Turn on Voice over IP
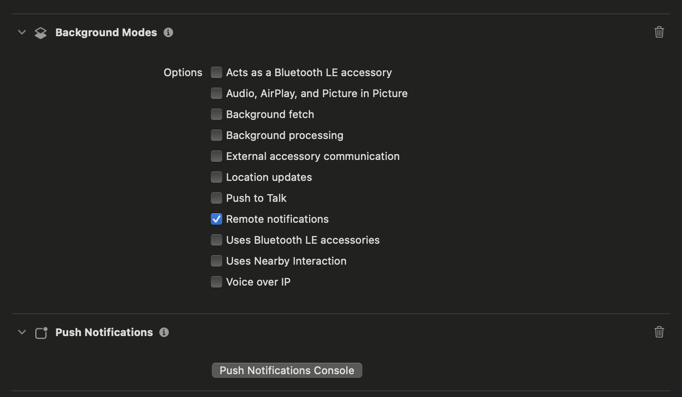The width and height of the screenshot is (682, 397). pos(217,282)
